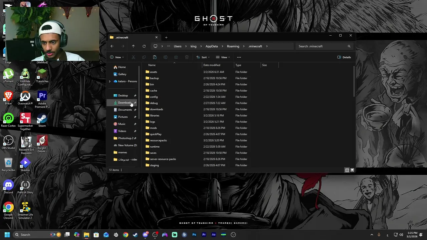Open Music in the sidebar
Viewport: 427px width, 240px height.
pyautogui.click(x=123, y=124)
